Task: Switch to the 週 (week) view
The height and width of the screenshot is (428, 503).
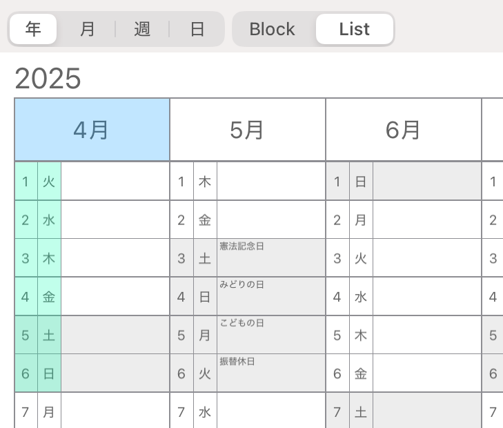Action: [142, 29]
